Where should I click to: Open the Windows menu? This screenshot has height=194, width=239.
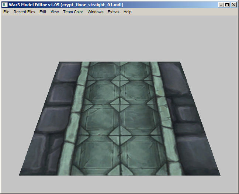[96, 12]
